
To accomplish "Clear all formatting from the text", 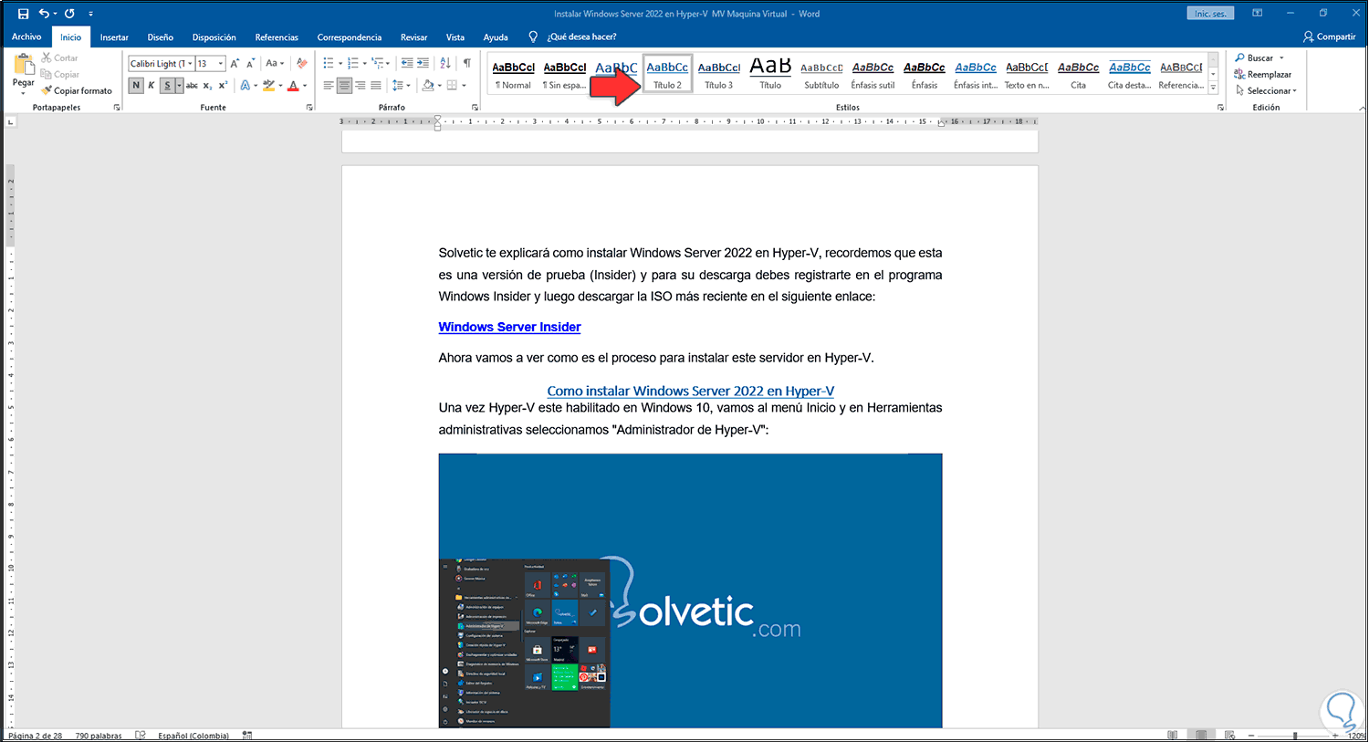I will pos(302,63).
